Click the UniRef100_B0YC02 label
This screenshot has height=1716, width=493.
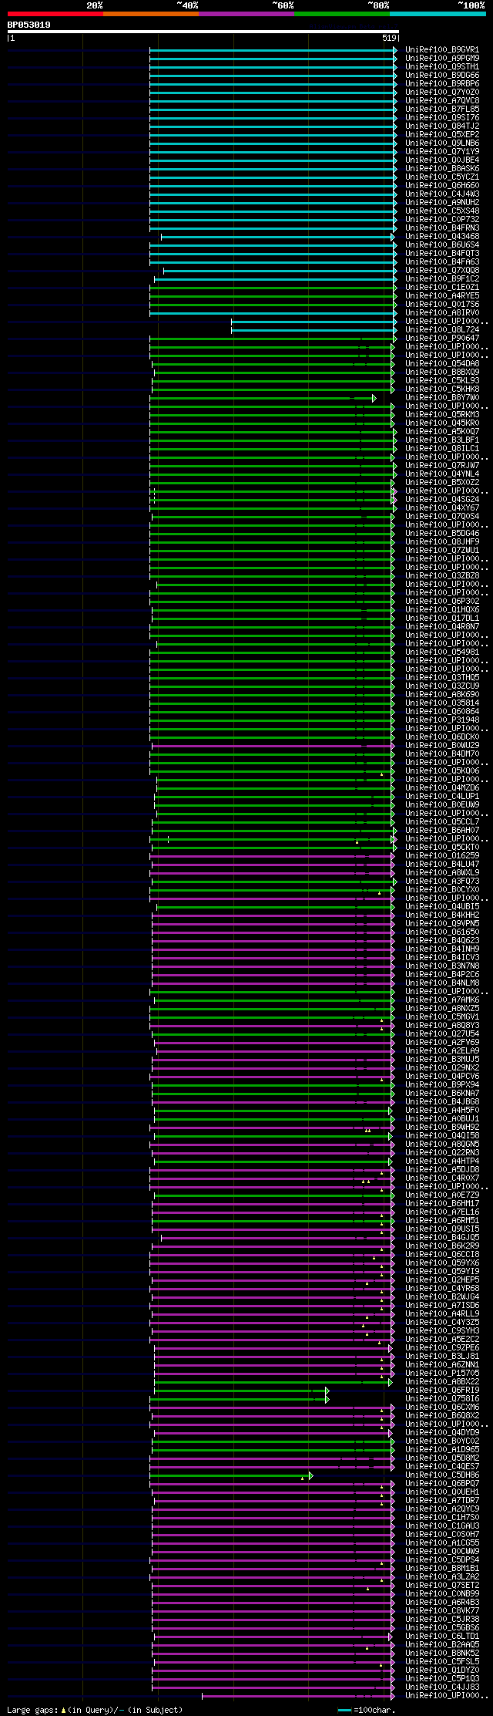442,1441
